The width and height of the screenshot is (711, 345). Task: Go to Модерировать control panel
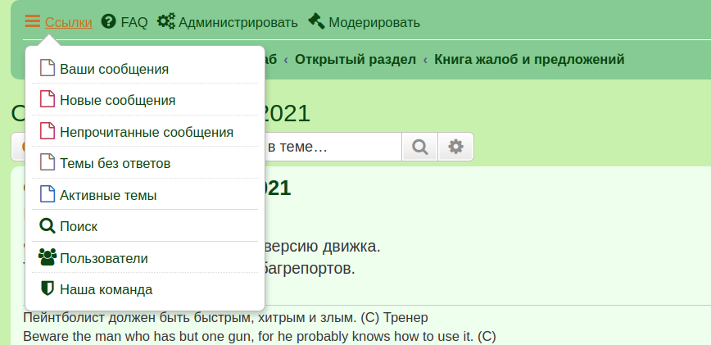point(374,22)
